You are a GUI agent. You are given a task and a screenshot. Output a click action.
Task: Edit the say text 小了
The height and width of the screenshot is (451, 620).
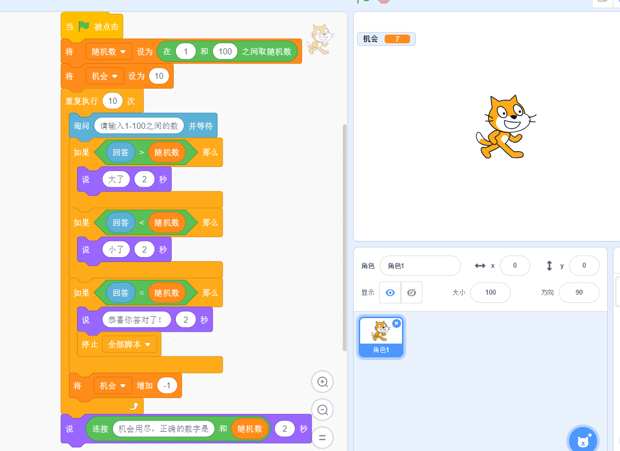tap(116, 249)
